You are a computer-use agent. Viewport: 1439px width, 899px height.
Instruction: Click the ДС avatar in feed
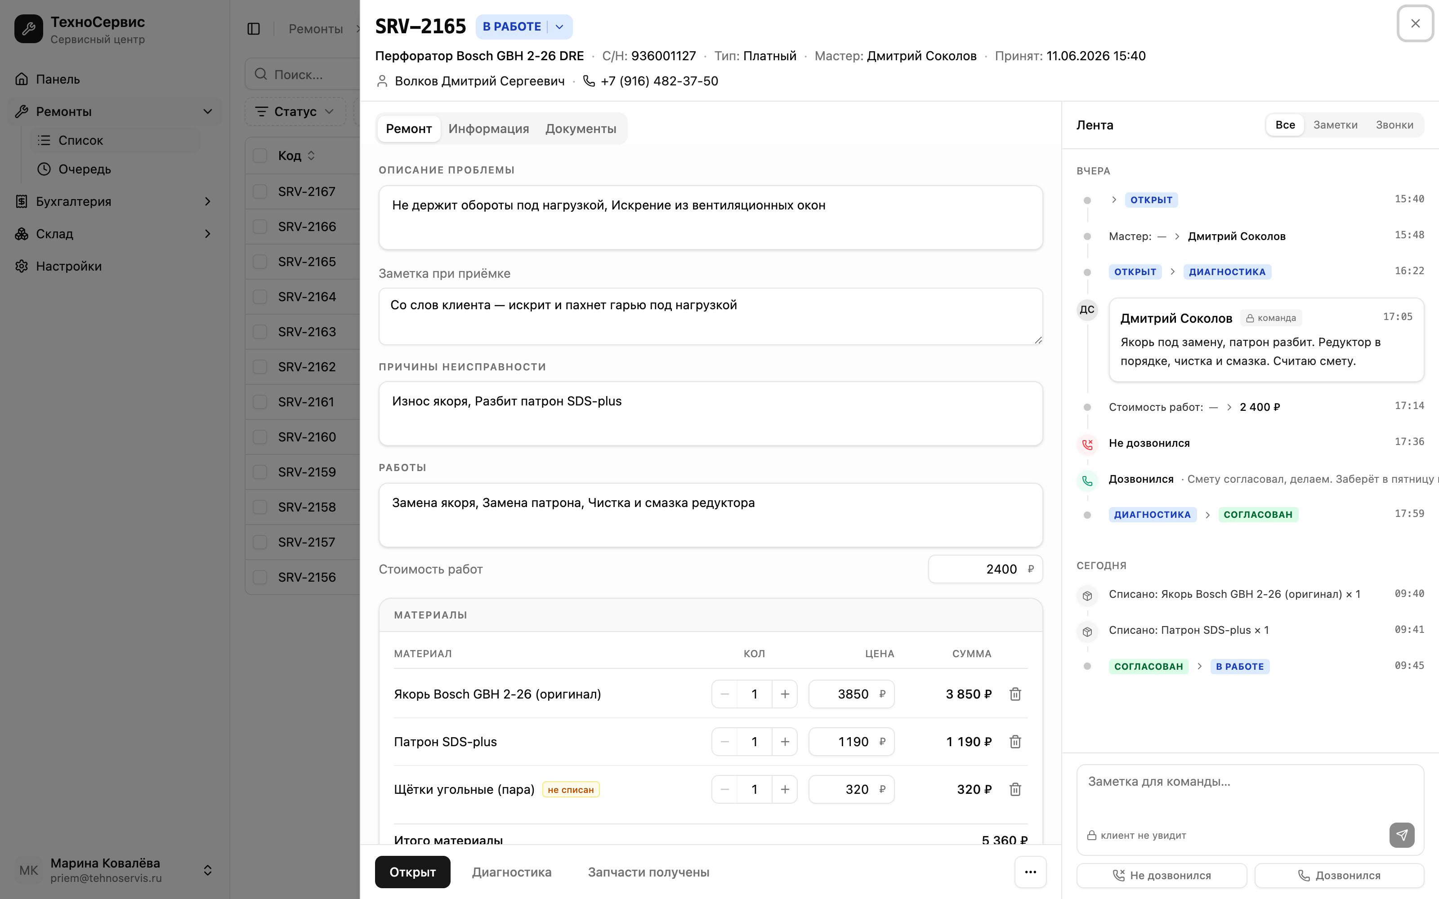(x=1087, y=309)
